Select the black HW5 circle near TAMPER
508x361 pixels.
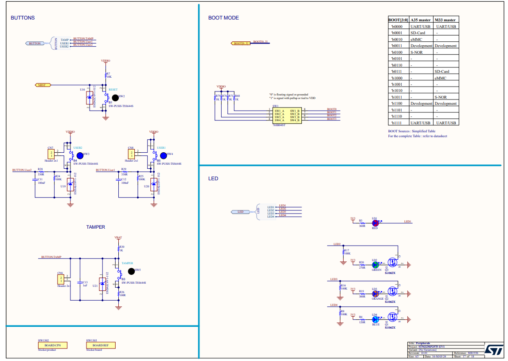pos(131,271)
